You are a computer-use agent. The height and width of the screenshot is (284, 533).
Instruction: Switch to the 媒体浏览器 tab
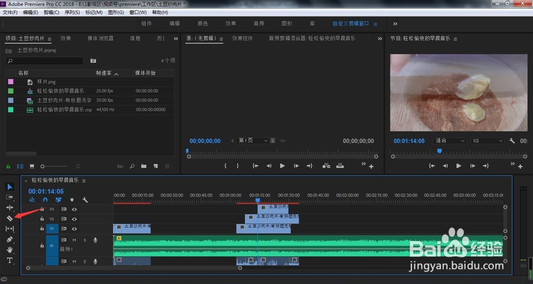coord(100,38)
